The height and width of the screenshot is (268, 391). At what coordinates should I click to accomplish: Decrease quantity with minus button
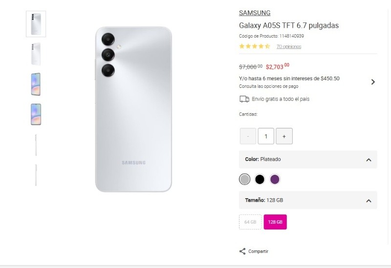click(x=248, y=136)
